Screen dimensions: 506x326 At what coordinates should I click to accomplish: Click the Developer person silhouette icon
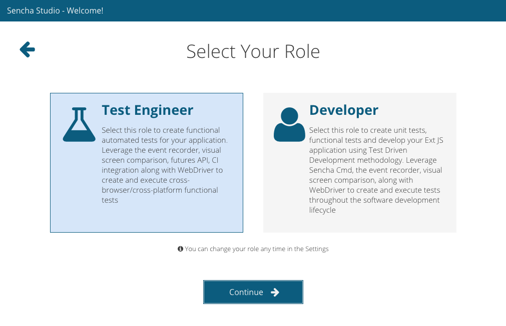pyautogui.click(x=289, y=124)
